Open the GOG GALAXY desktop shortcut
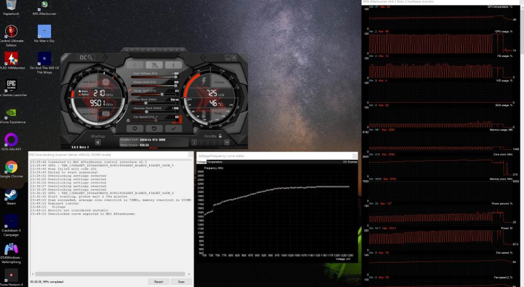Viewport: 524px width, 287px height. point(11,142)
